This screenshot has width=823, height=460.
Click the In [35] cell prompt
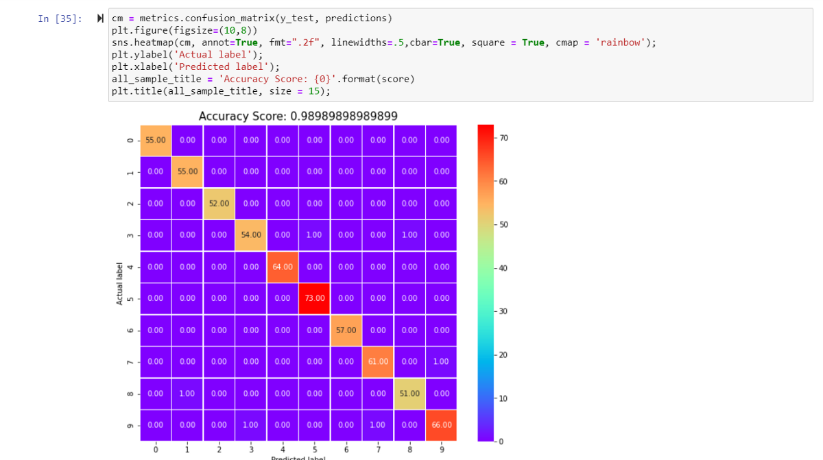[60, 19]
